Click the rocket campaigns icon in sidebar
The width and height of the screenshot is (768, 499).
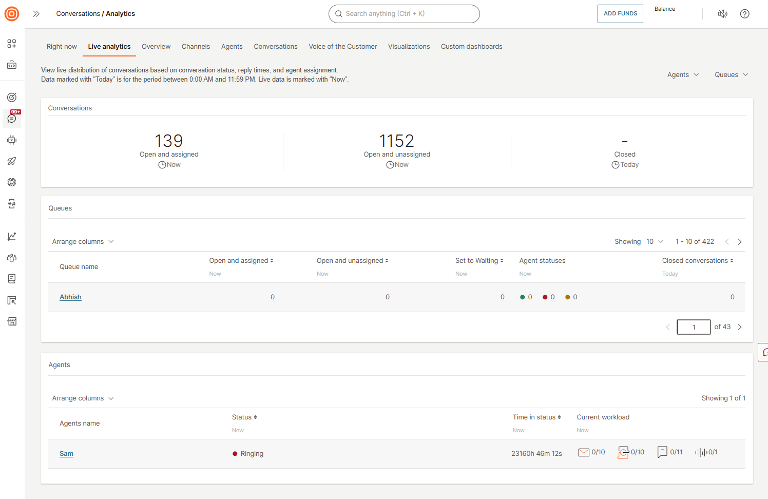coord(11,161)
